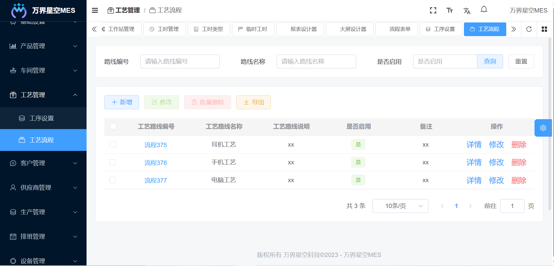Image resolution: width=554 pixels, height=266 pixels.
Task: Switch to the 临时工时 tab
Action: [x=253, y=29]
